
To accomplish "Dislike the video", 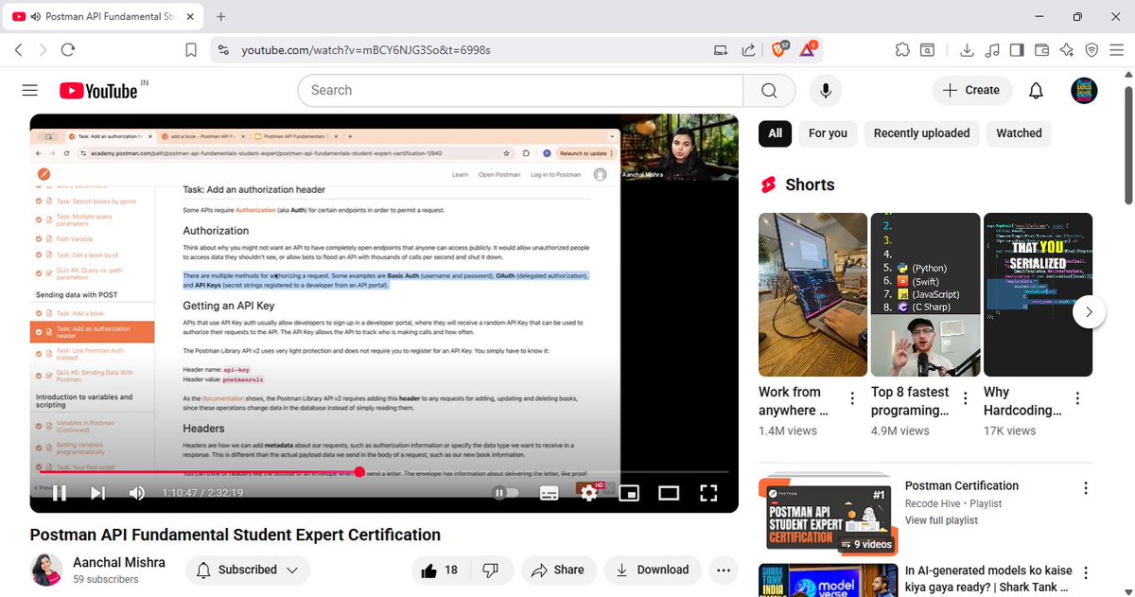I will pos(491,570).
